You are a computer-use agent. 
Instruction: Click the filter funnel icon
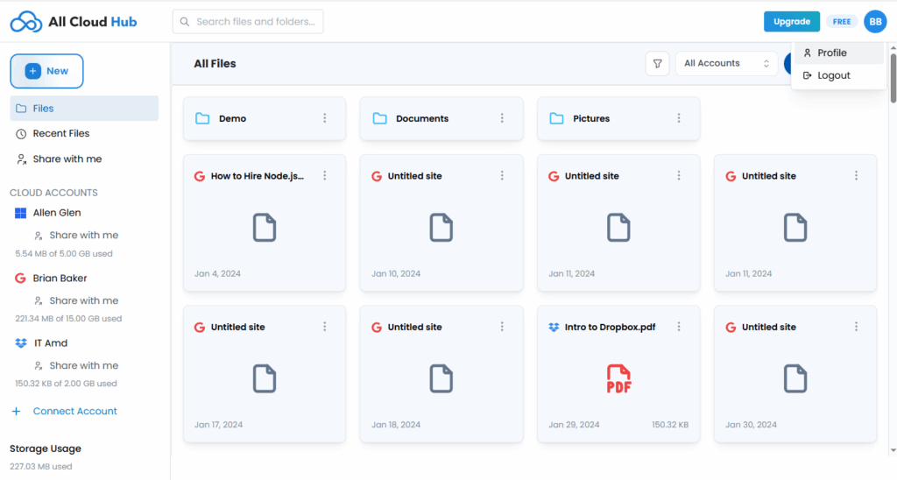click(657, 63)
